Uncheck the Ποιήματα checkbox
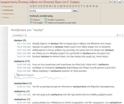Viewport: 124px width, 104px height. pyautogui.click(x=31, y=19)
